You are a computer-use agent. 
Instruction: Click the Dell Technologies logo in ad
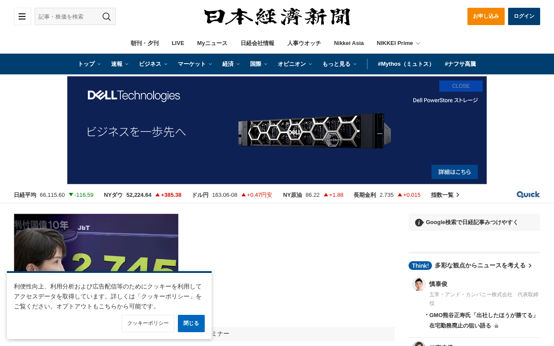point(134,96)
